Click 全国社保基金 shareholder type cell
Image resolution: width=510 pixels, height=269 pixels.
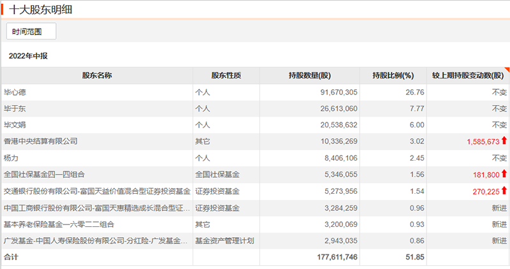point(217,175)
